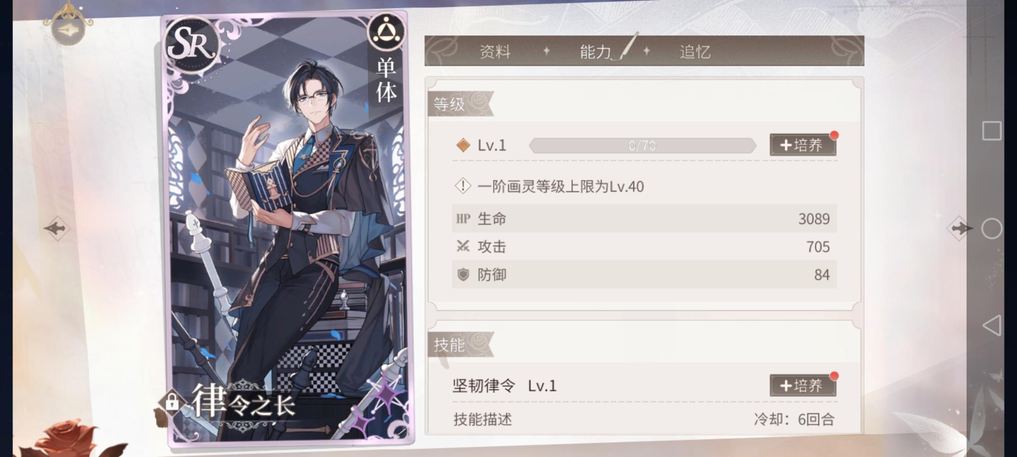1017x457 pixels.
Task: Open the 资料 tab
Action: coord(495,52)
